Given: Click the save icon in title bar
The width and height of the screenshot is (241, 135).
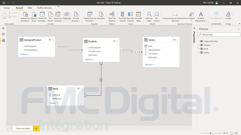Looking at the screenshot, I should pos(4,3).
